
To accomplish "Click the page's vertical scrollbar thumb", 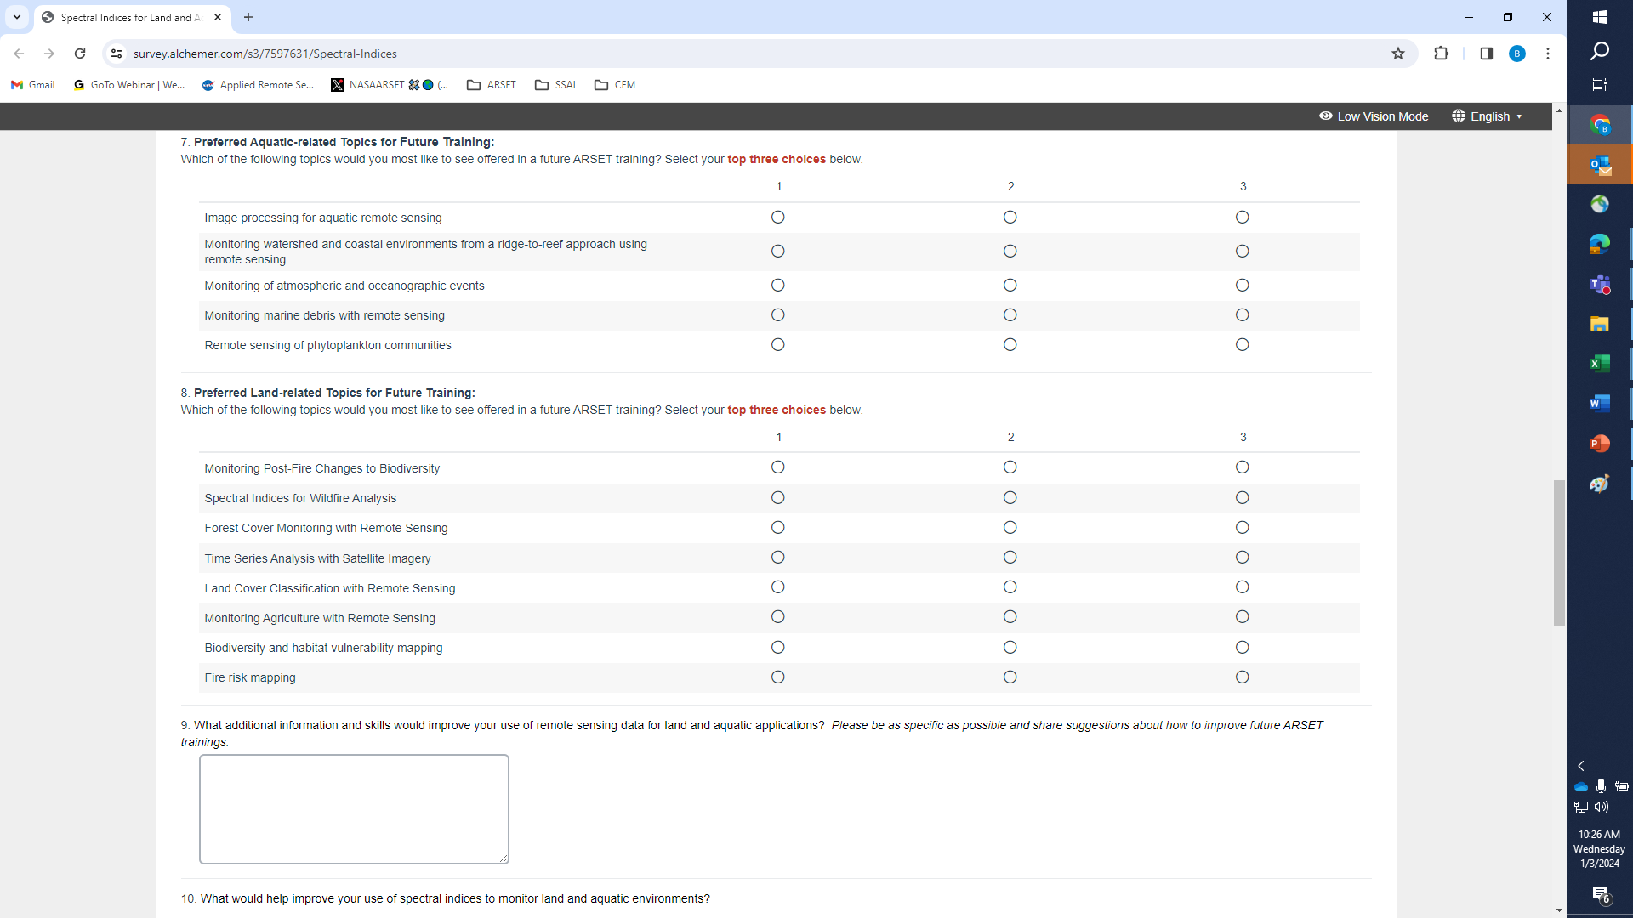I will [x=1558, y=552].
